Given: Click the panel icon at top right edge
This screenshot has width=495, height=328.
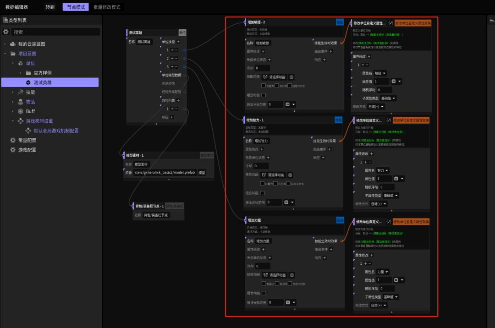Looking at the screenshot, I should point(491,20).
